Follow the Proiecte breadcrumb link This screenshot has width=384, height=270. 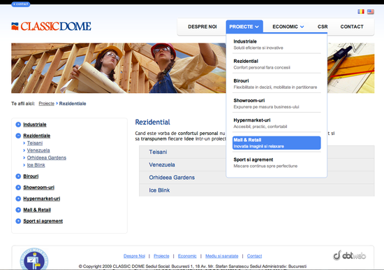point(46,104)
